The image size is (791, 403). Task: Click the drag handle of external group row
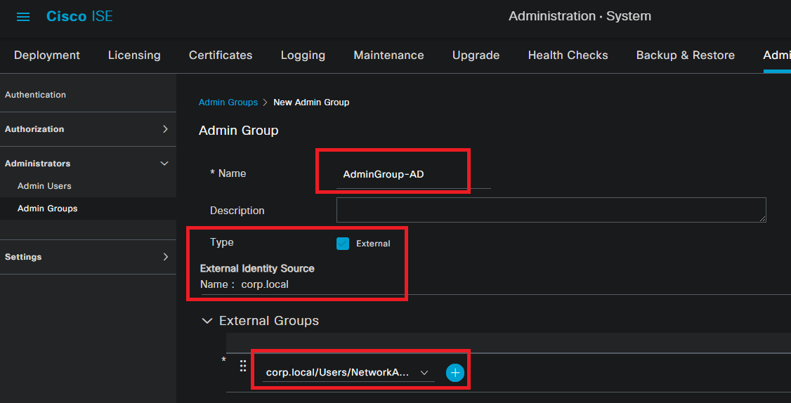click(242, 366)
